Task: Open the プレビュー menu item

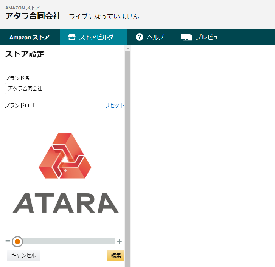Action: [x=202, y=37]
